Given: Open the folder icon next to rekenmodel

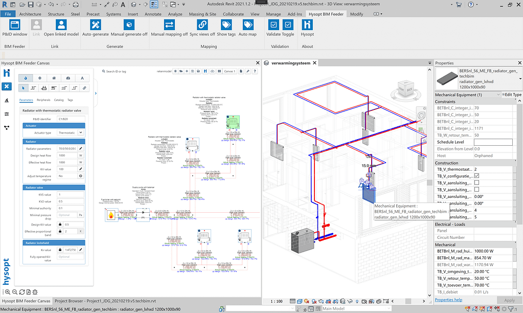Looking at the screenshot, I should (181, 71).
